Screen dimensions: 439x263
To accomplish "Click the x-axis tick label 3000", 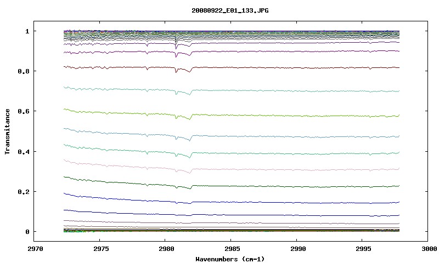I will [x=429, y=249].
